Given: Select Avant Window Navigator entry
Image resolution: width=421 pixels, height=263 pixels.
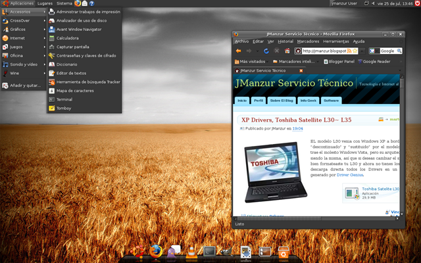Looking at the screenshot, I should pyautogui.click(x=84, y=30).
